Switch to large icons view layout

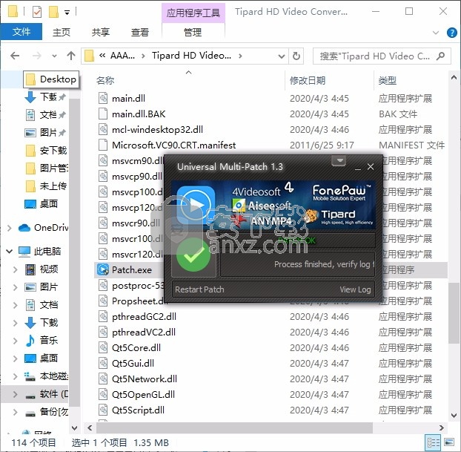click(x=449, y=442)
